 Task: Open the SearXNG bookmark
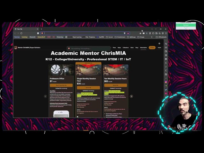click(100, 37)
